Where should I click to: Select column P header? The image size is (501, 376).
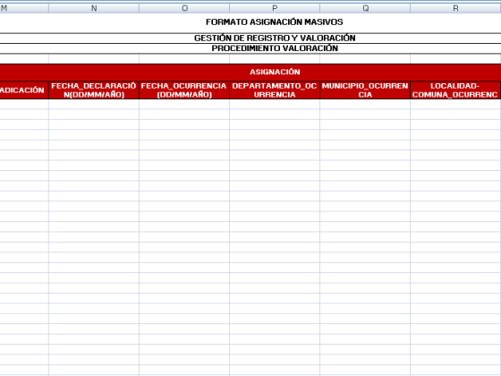click(x=275, y=8)
